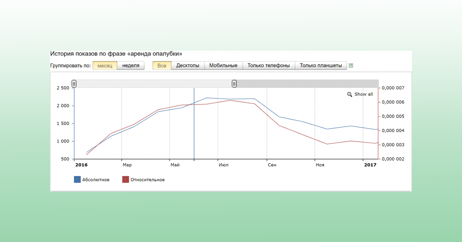Choose the Только планшеты filter
The width and height of the screenshot is (462, 242).
pyautogui.click(x=321, y=66)
